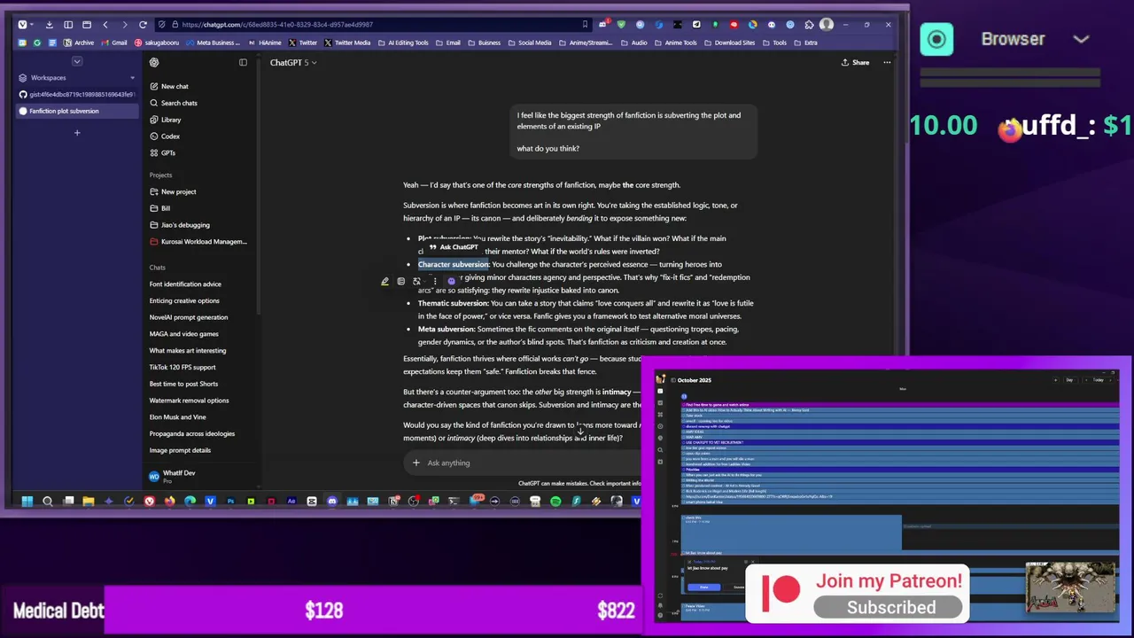1134x638 pixels.
Task: Open Image prompt details chat
Action: pos(180,450)
